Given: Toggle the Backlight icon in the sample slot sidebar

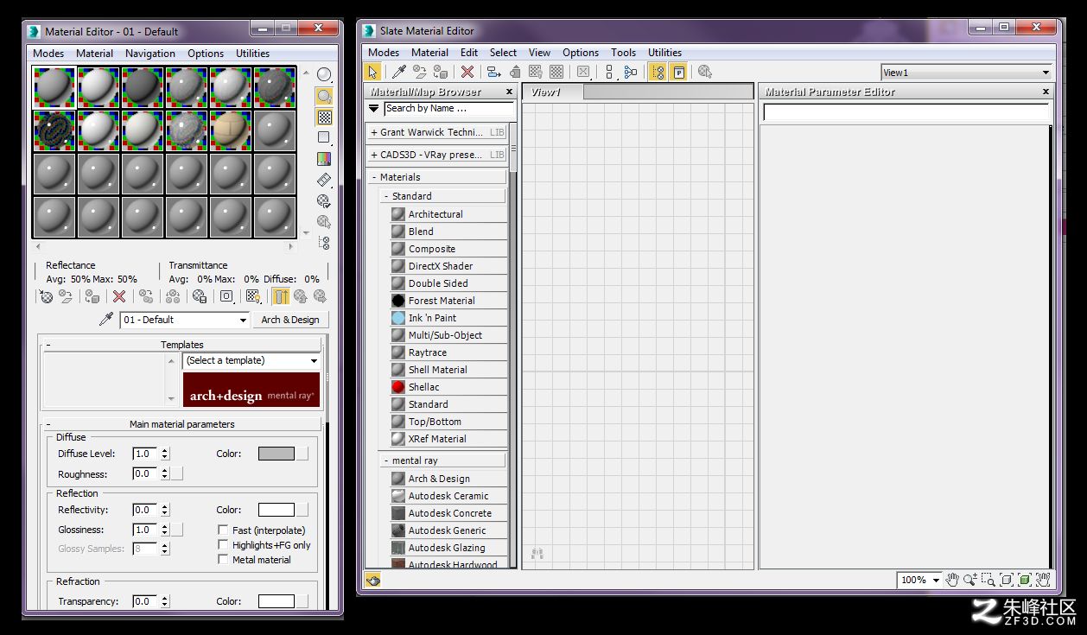Looking at the screenshot, I should pos(324,96).
